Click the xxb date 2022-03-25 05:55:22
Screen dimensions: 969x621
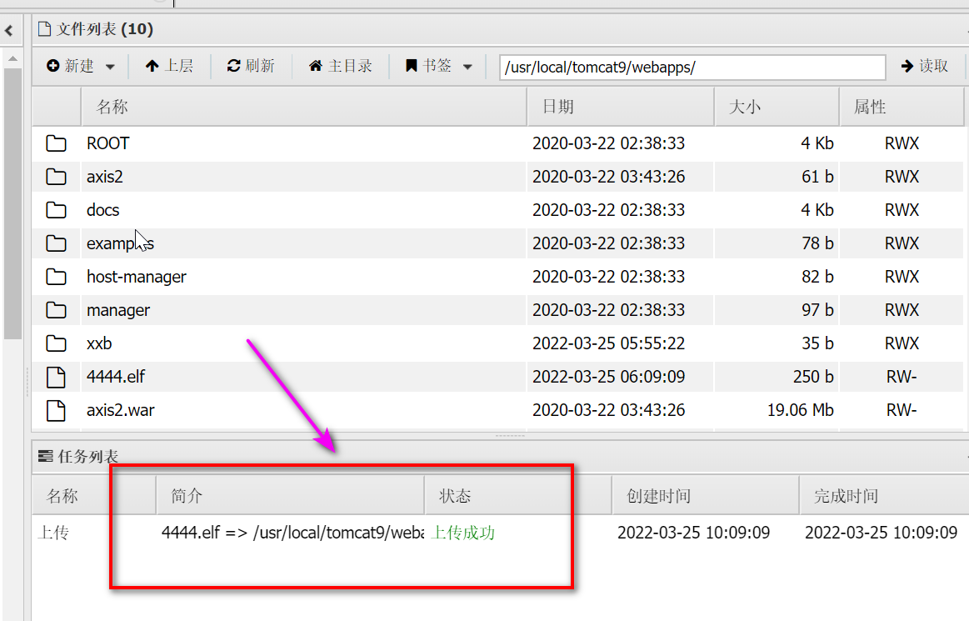pos(609,344)
